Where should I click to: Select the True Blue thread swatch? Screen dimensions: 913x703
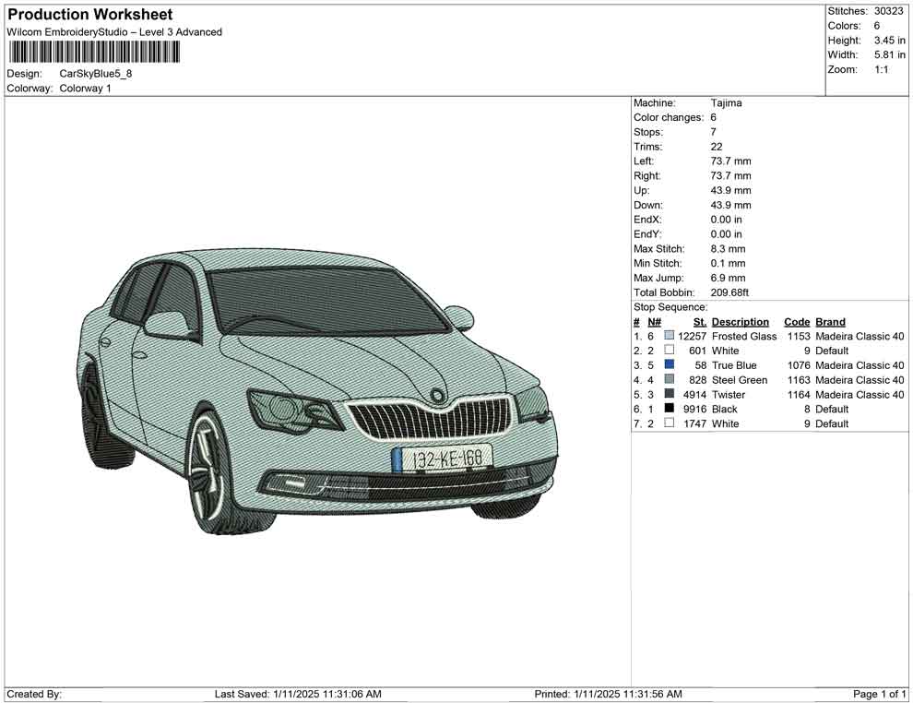(670, 365)
